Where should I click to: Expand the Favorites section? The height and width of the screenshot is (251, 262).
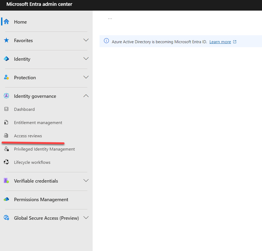click(x=86, y=40)
